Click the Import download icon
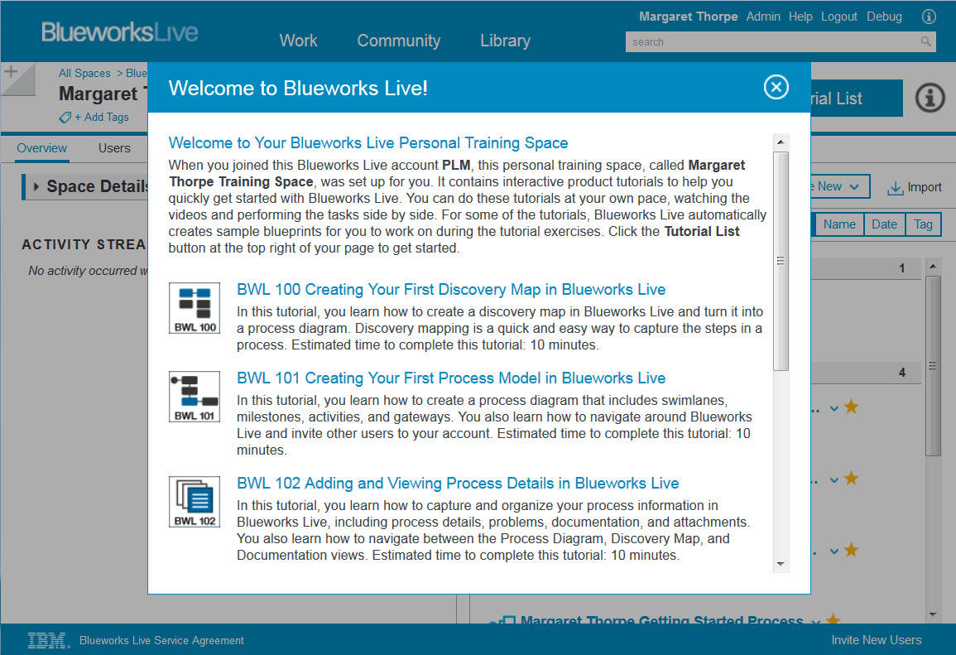This screenshot has width=956, height=655. click(895, 188)
